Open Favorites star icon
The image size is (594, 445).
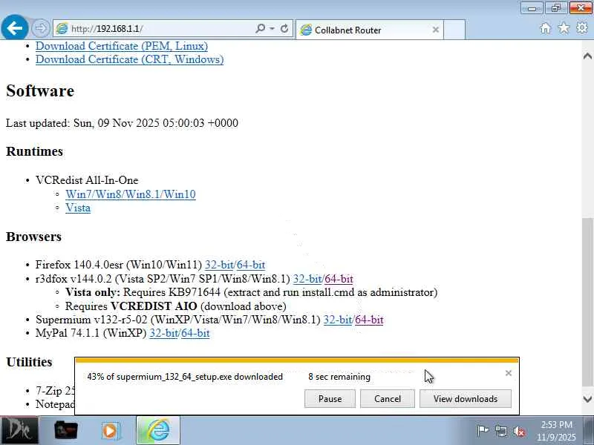(564, 28)
